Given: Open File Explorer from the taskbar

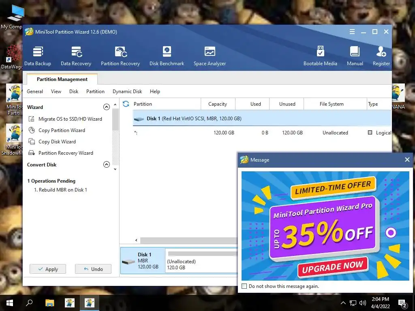Looking at the screenshot, I should 49,303.
